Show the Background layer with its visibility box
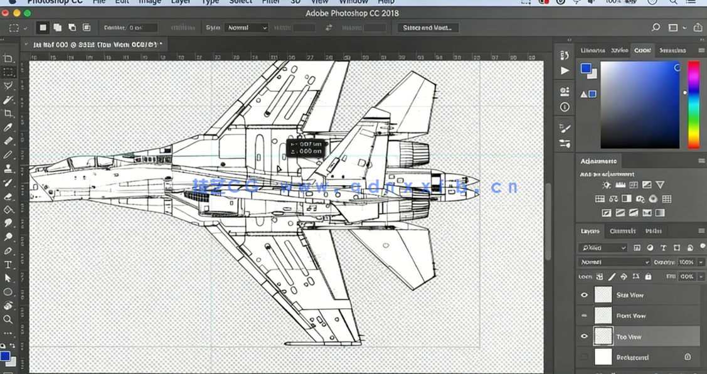The width and height of the screenshot is (707, 374). tap(585, 357)
